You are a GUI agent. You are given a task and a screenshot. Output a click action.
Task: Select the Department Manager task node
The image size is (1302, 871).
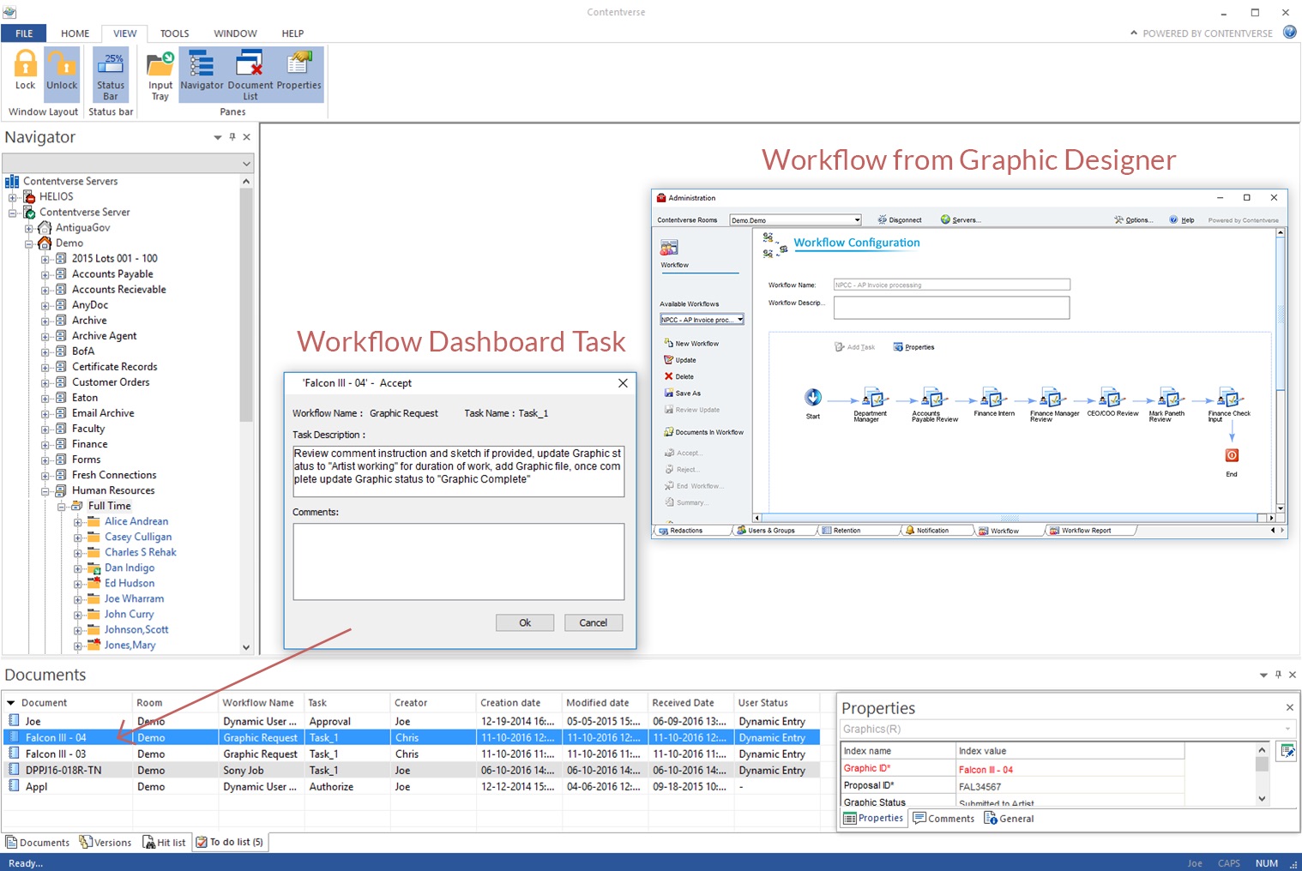click(x=873, y=399)
